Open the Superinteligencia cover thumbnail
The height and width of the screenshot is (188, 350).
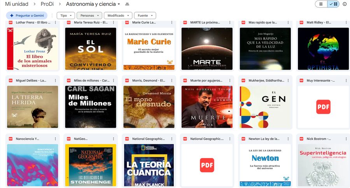pos(323,165)
